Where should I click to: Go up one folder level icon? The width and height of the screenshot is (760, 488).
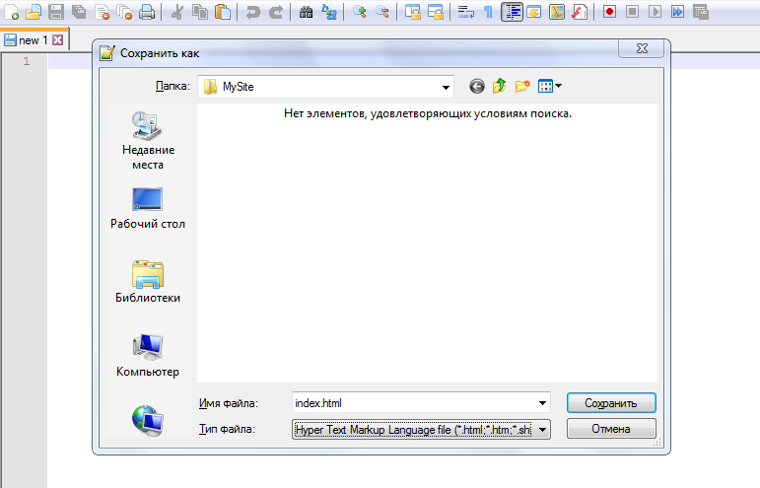[499, 86]
